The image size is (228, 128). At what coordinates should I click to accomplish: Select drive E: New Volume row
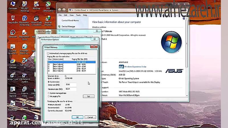click(72, 67)
